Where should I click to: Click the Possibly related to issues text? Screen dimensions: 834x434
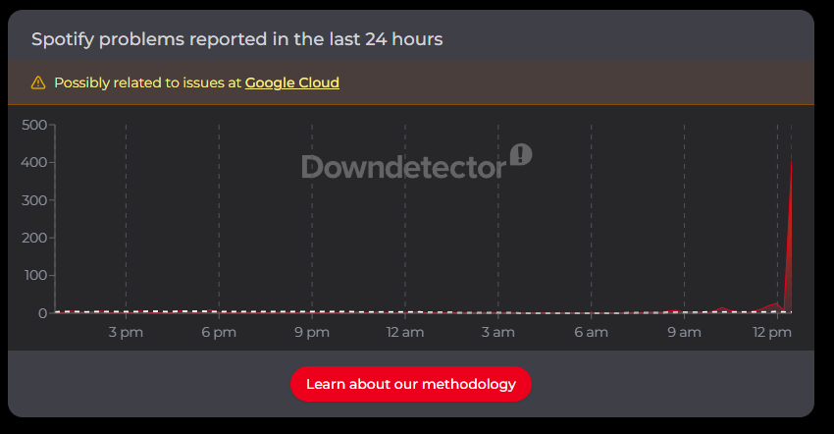tap(148, 82)
